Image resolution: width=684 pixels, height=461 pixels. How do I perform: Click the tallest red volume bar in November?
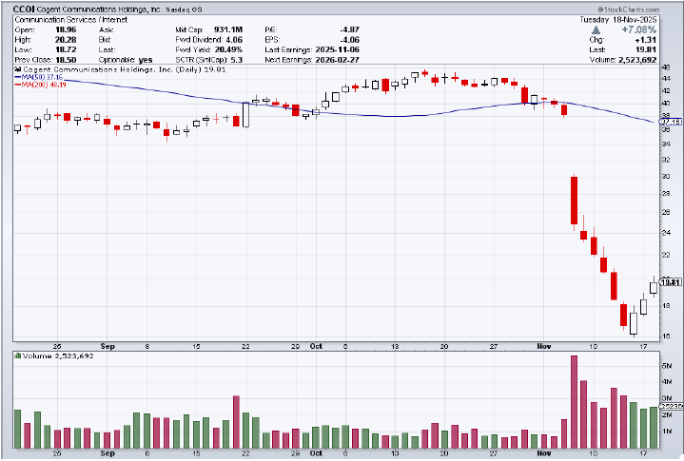pyautogui.click(x=574, y=402)
